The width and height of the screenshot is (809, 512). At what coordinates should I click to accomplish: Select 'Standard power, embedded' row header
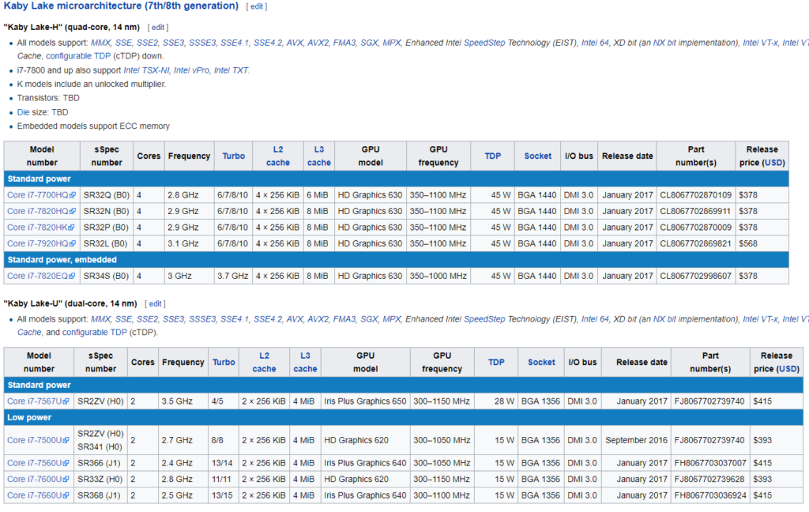tap(397, 260)
